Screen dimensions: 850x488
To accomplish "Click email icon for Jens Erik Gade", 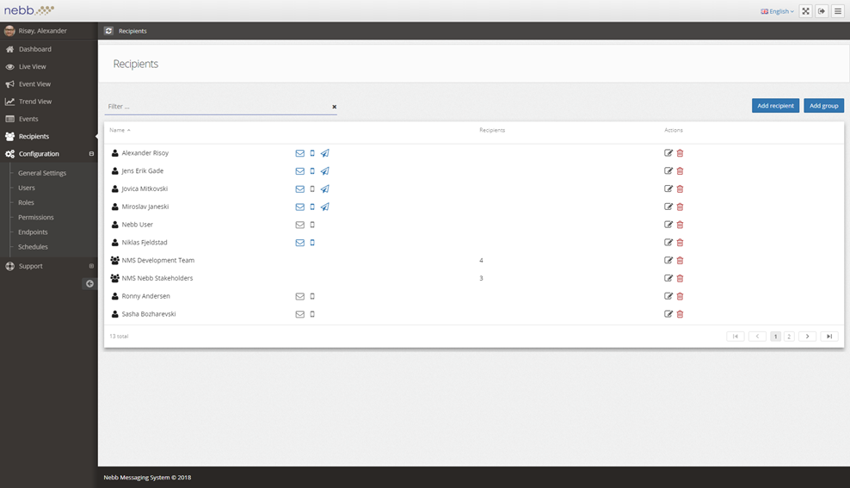I will [x=299, y=171].
